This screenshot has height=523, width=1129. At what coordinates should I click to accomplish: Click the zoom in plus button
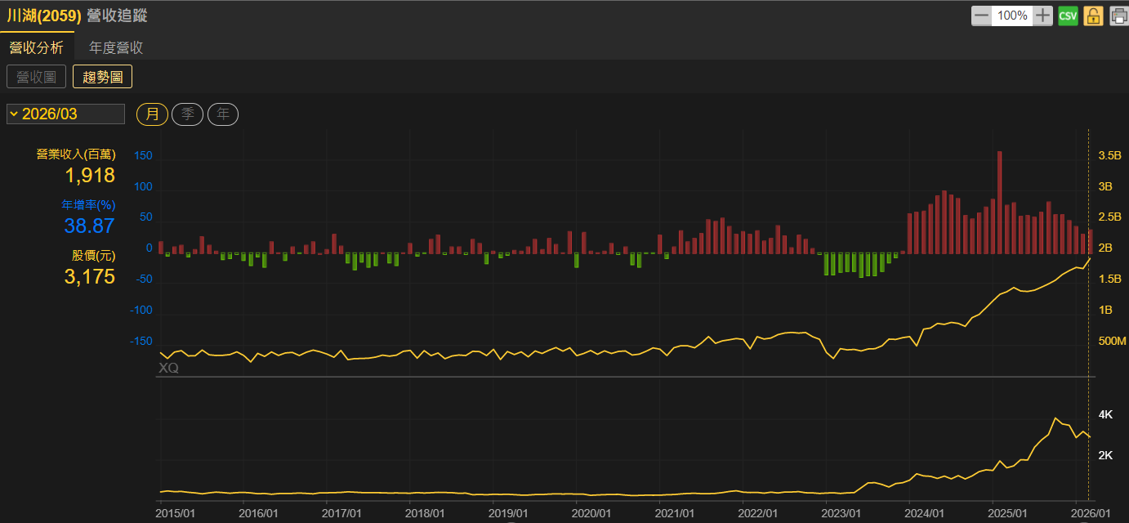pos(1042,16)
